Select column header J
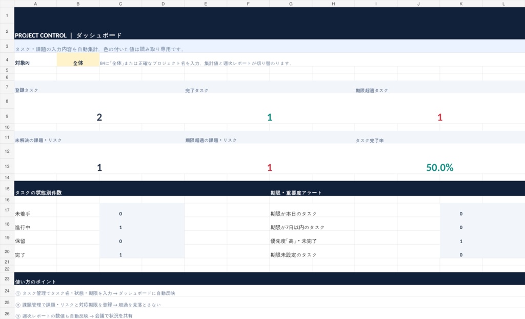The image size is (525, 319). (x=418, y=4)
